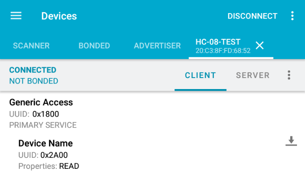Collapse the Generic Access service
Viewport: 305px width, 176px height.
41,102
